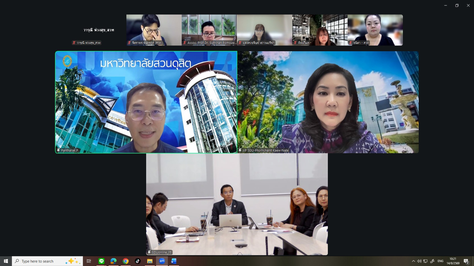Image resolution: width=474 pixels, height=266 pixels.
Task: Select the วารุณี พ่วงสุข_สวท no-video tile
Action: point(99,30)
